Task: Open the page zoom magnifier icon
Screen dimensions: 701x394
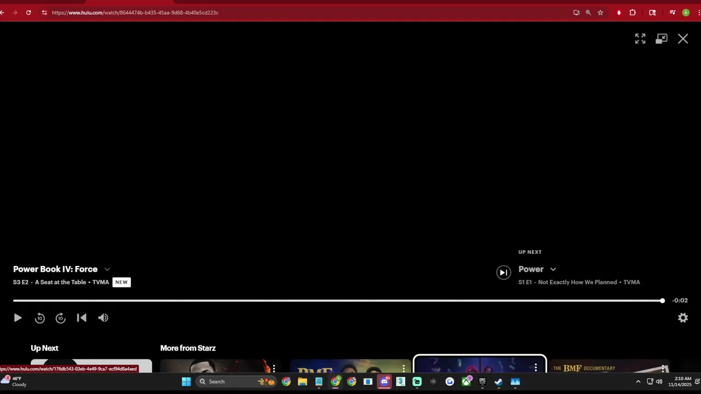Action: 588,13
